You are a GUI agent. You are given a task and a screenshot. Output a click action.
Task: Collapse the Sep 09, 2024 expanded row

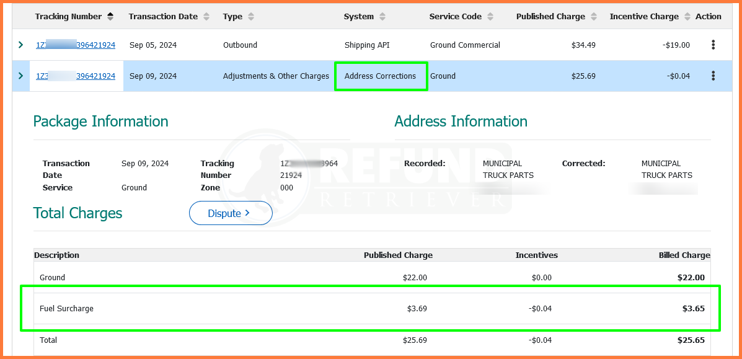tap(20, 76)
